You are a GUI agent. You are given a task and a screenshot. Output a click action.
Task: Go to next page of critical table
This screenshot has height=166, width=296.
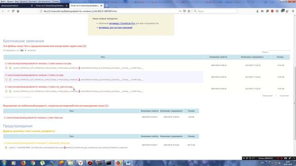pos(284,96)
